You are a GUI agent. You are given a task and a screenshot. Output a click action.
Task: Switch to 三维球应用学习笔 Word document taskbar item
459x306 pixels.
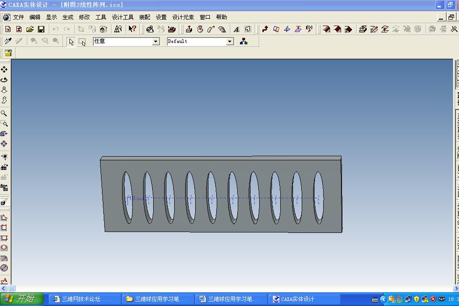pos(231,299)
